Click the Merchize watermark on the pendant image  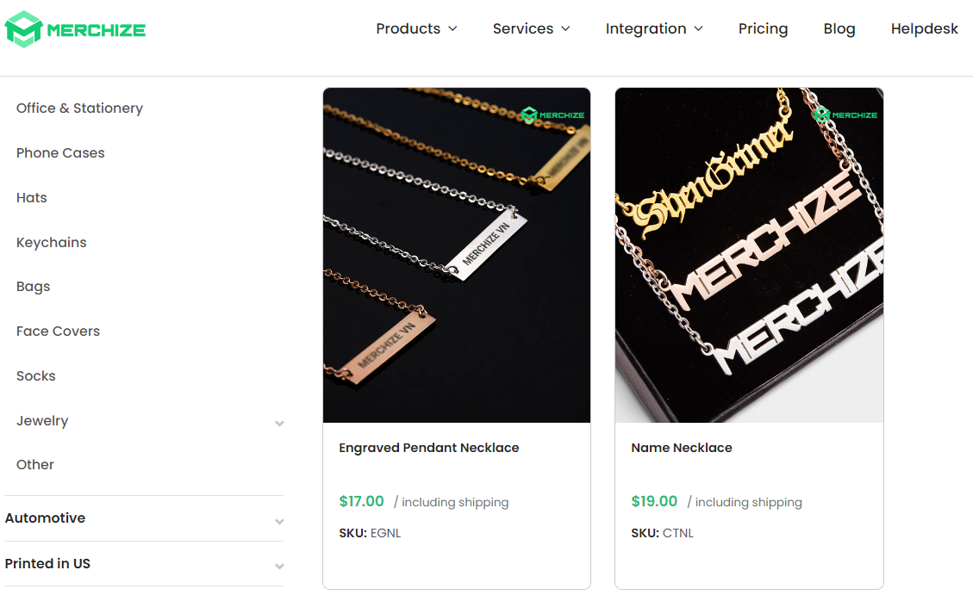coord(552,113)
